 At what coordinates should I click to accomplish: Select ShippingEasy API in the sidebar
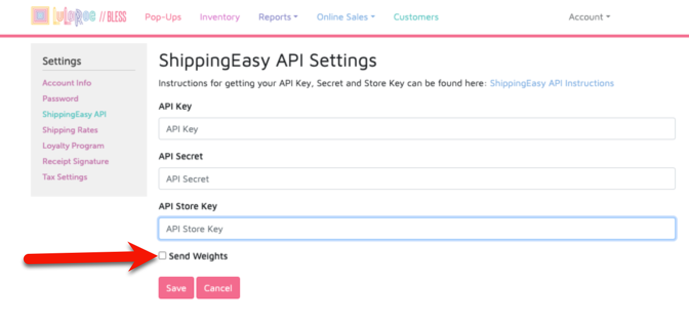tap(74, 114)
